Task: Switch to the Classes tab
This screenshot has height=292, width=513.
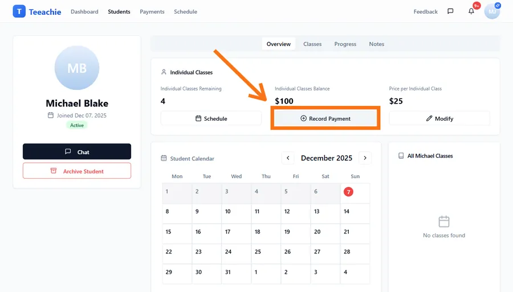Action: 312,44
